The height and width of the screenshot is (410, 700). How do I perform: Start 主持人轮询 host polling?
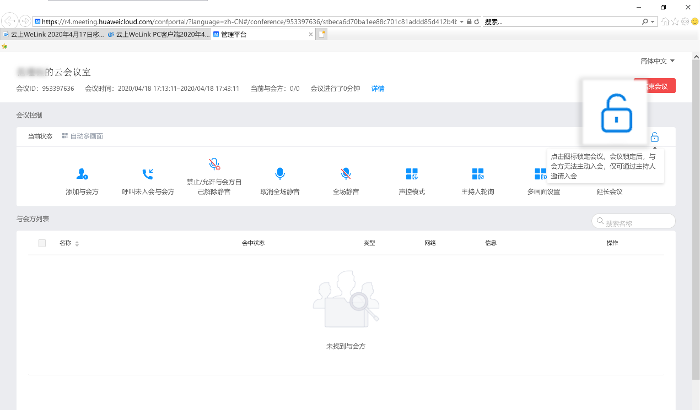point(478,174)
